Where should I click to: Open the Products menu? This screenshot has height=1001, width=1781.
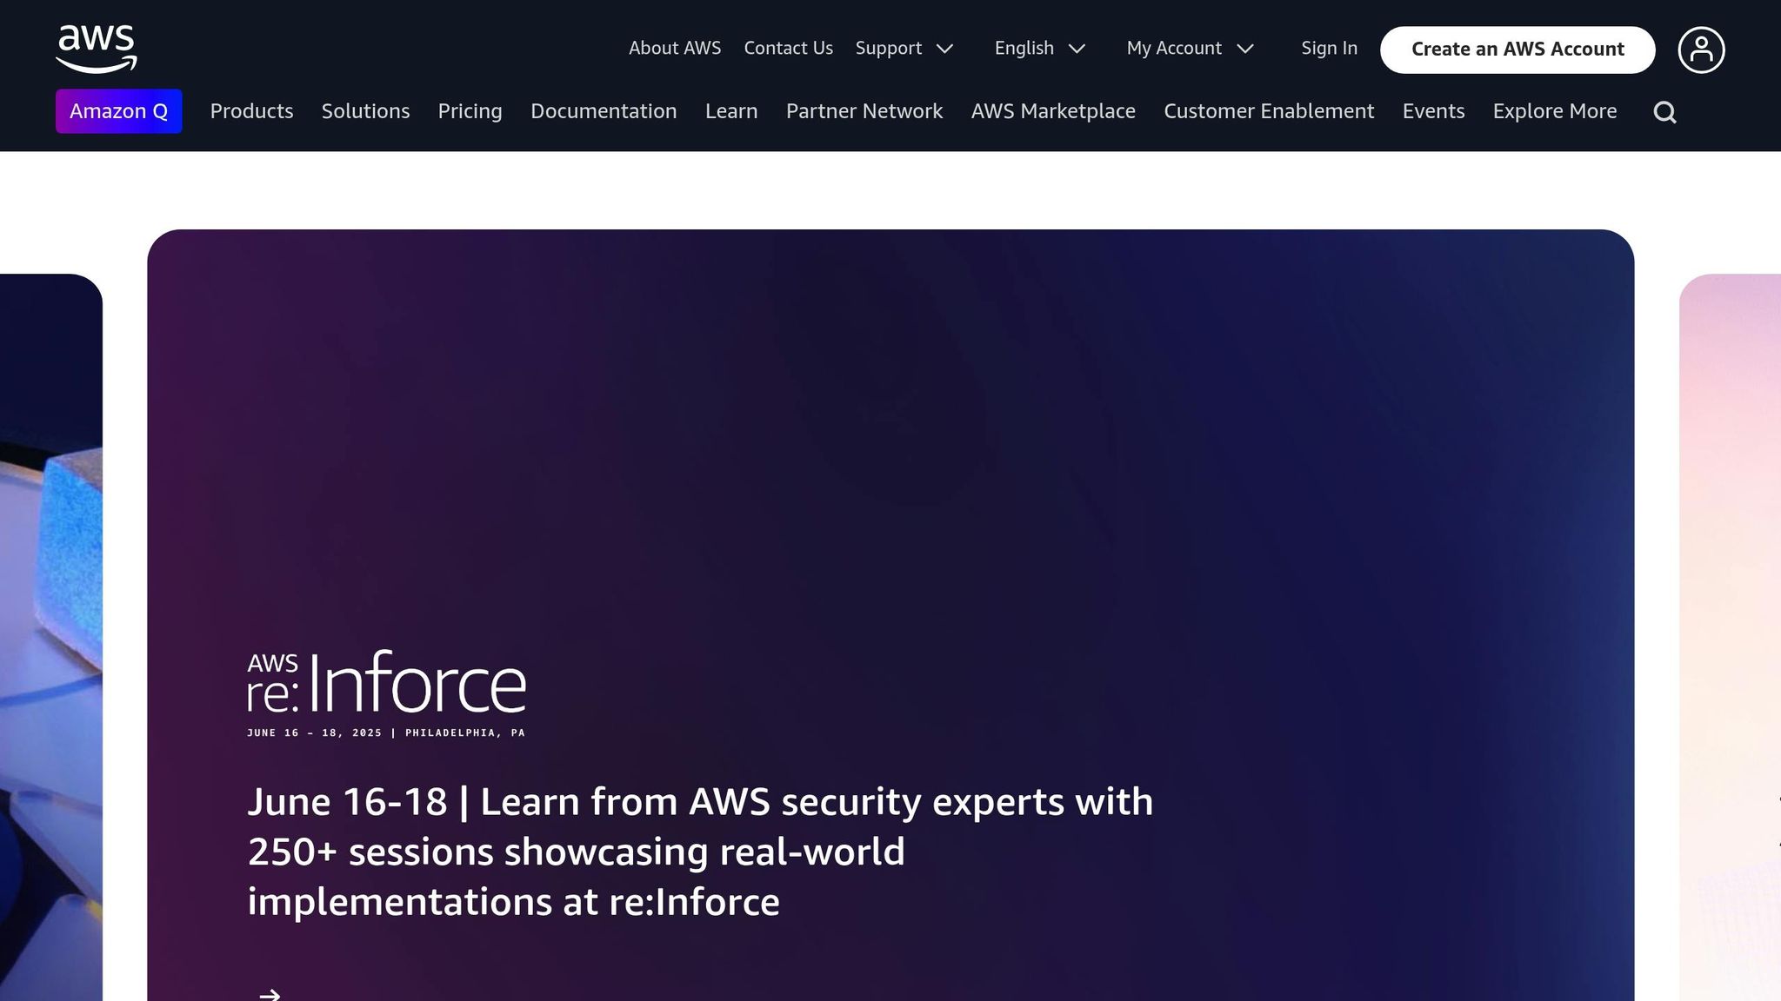point(251,111)
